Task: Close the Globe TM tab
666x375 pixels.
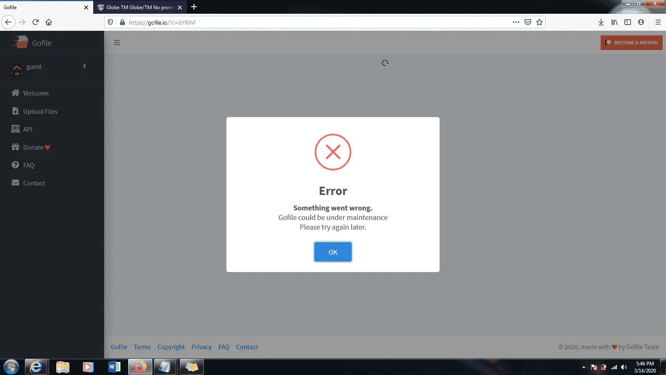Action: pos(180,7)
